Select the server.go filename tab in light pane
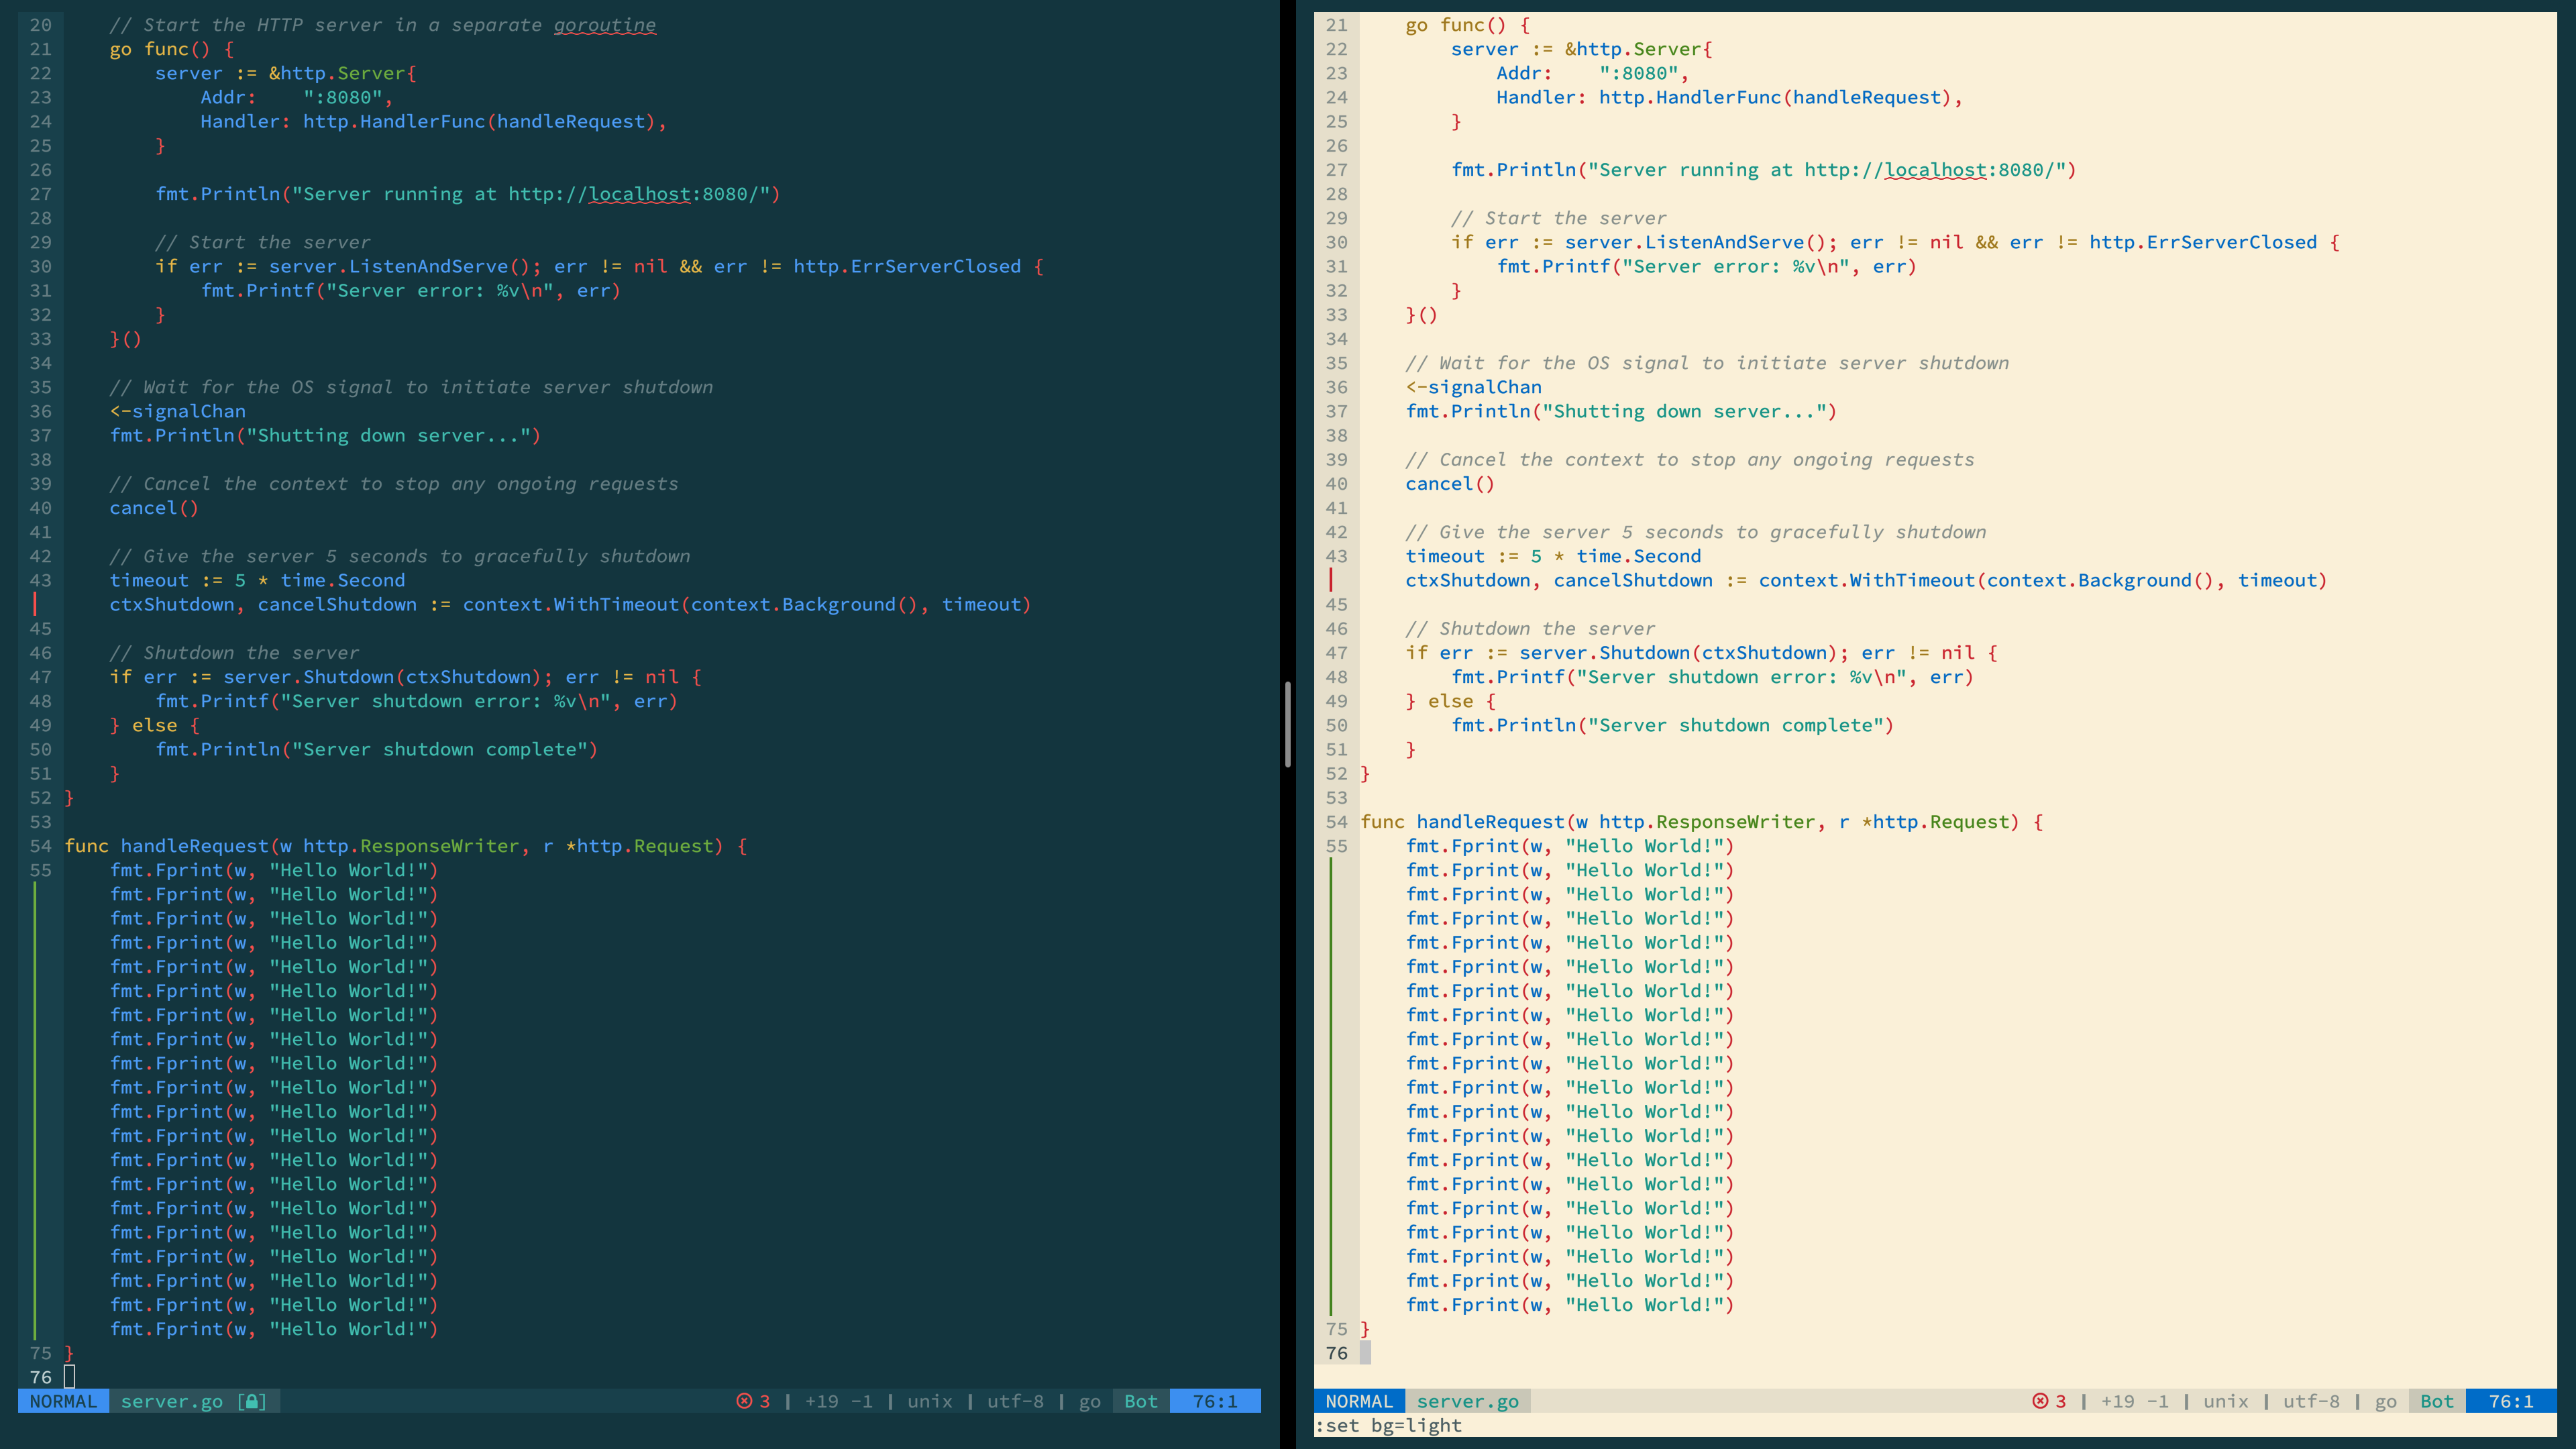This screenshot has width=2576, height=1449. point(1467,1401)
